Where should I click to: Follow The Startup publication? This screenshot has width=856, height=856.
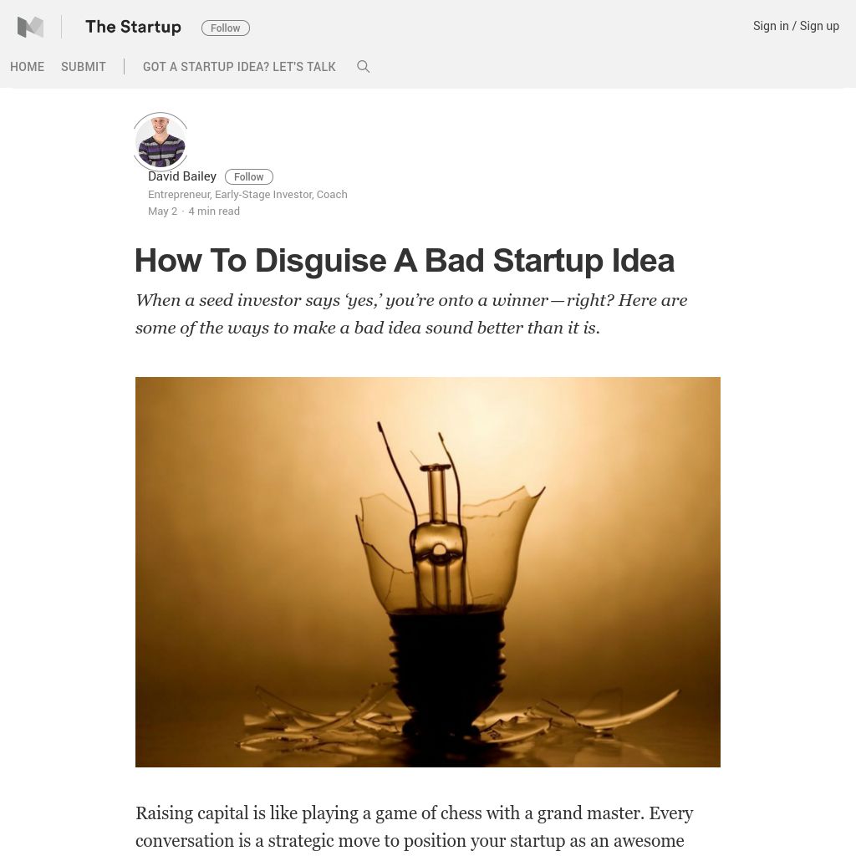click(x=226, y=28)
